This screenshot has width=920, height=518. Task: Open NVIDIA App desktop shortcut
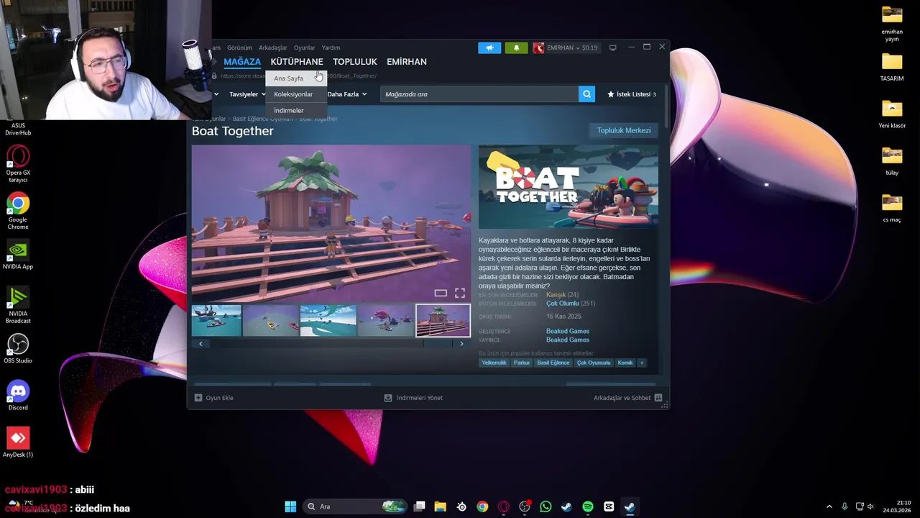pyautogui.click(x=18, y=255)
